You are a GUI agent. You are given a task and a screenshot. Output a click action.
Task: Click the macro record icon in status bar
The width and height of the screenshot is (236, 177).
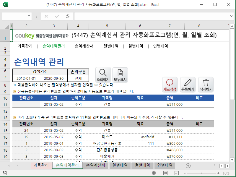pyautogui.click(x=4, y=173)
